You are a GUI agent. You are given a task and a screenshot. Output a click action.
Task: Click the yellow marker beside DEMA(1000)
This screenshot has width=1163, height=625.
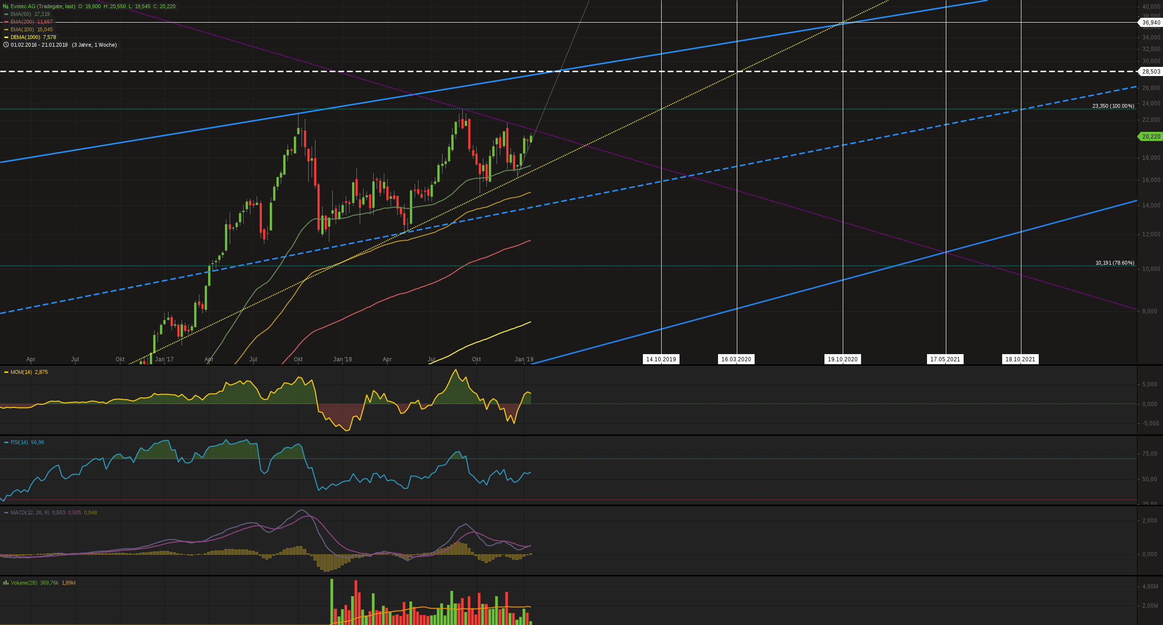click(x=5, y=37)
